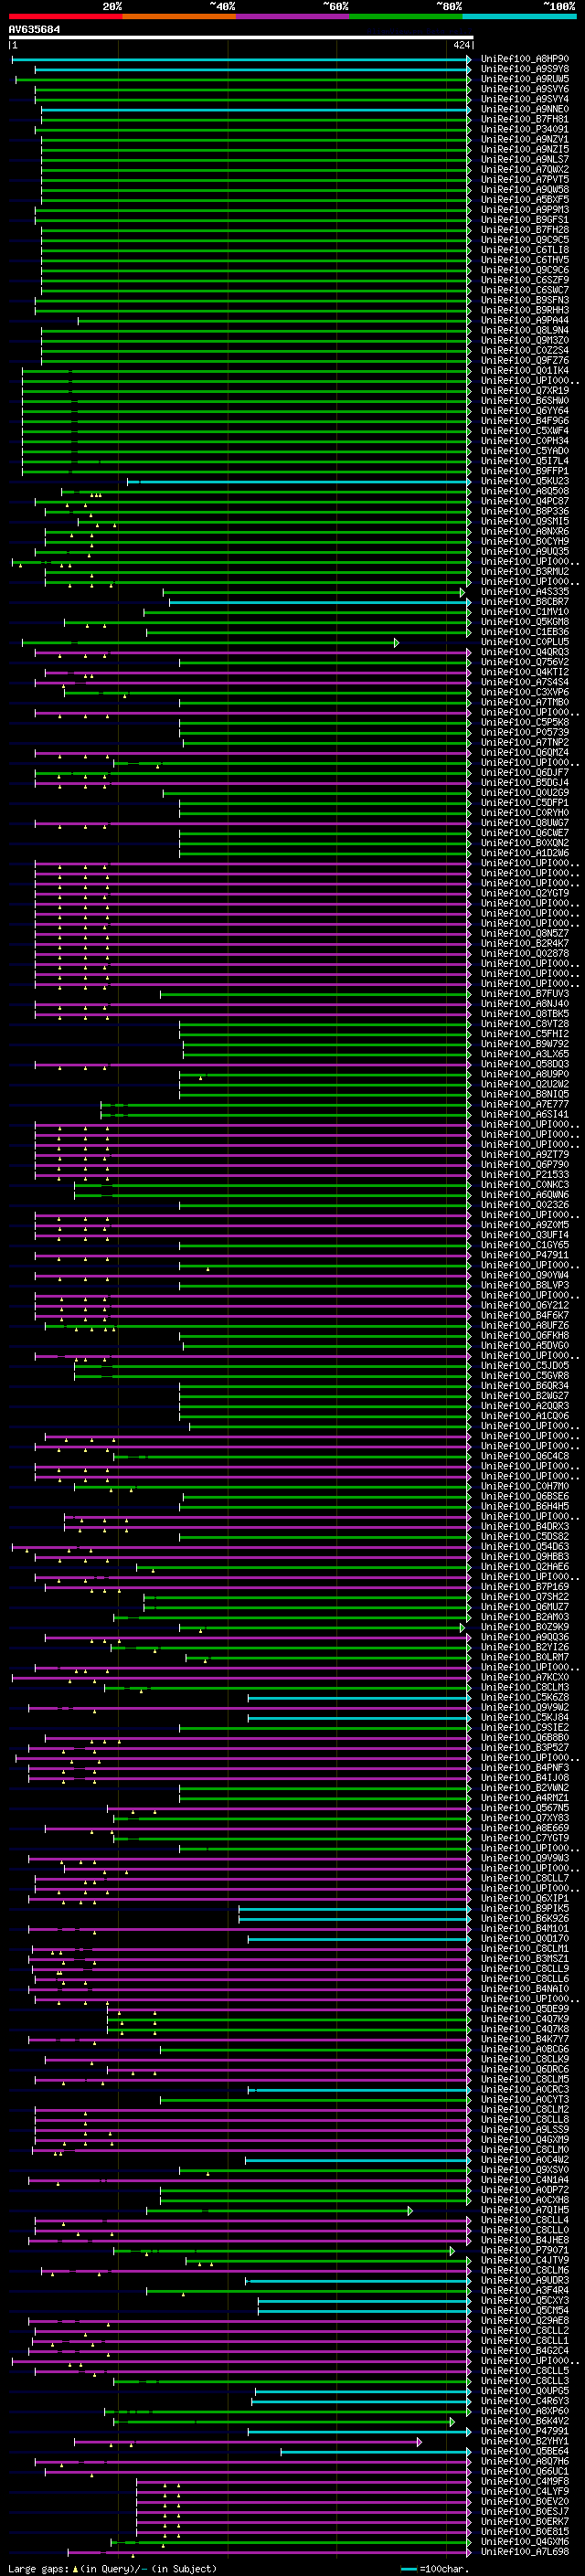The height and width of the screenshot is (2576, 585).
Task: Open hit UniRef100_A9S9Y8
Action: (x=524, y=69)
